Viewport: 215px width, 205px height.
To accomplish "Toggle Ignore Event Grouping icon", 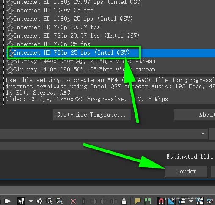I will (210, 201).
